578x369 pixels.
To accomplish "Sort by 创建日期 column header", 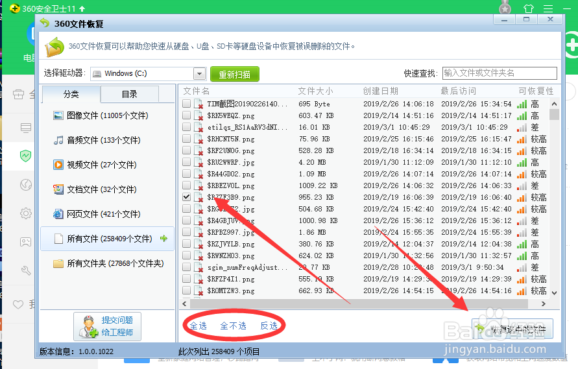I will coord(380,91).
